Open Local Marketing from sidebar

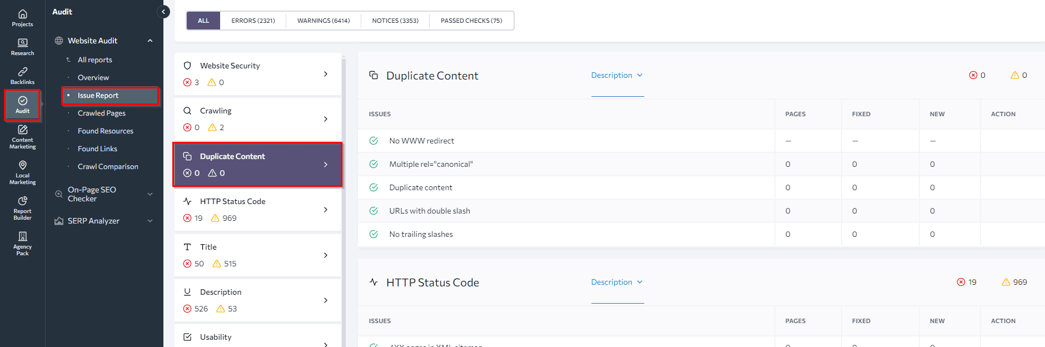(22, 172)
